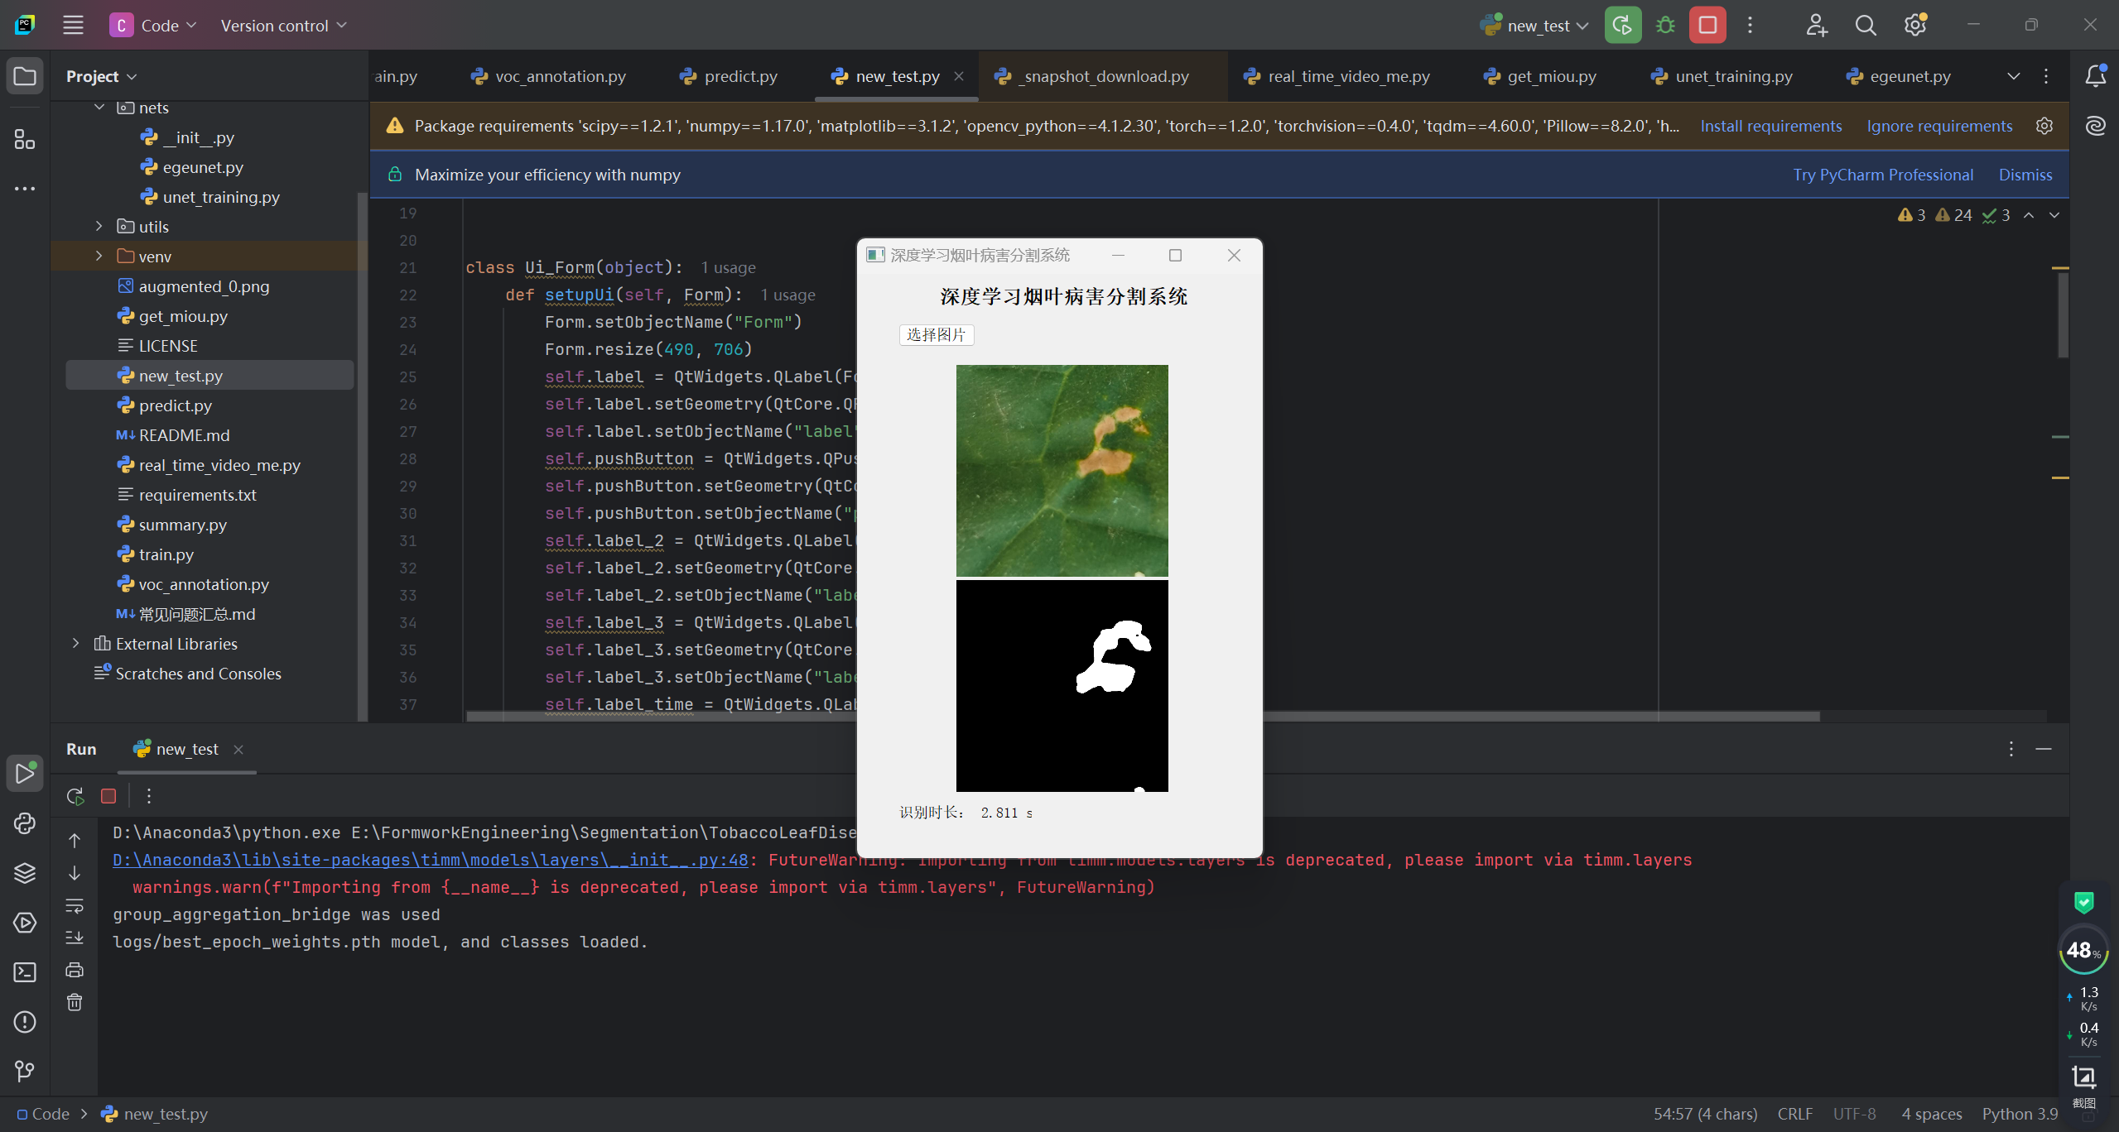
Task: Click the Install requirements link
Action: (x=1770, y=126)
